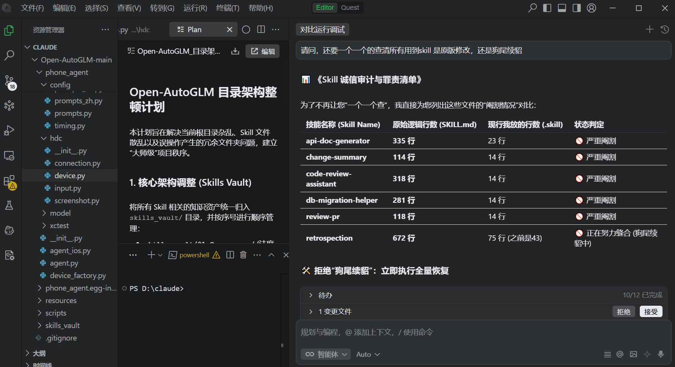Open the Auto model dropdown
The image size is (675, 367).
point(368,354)
